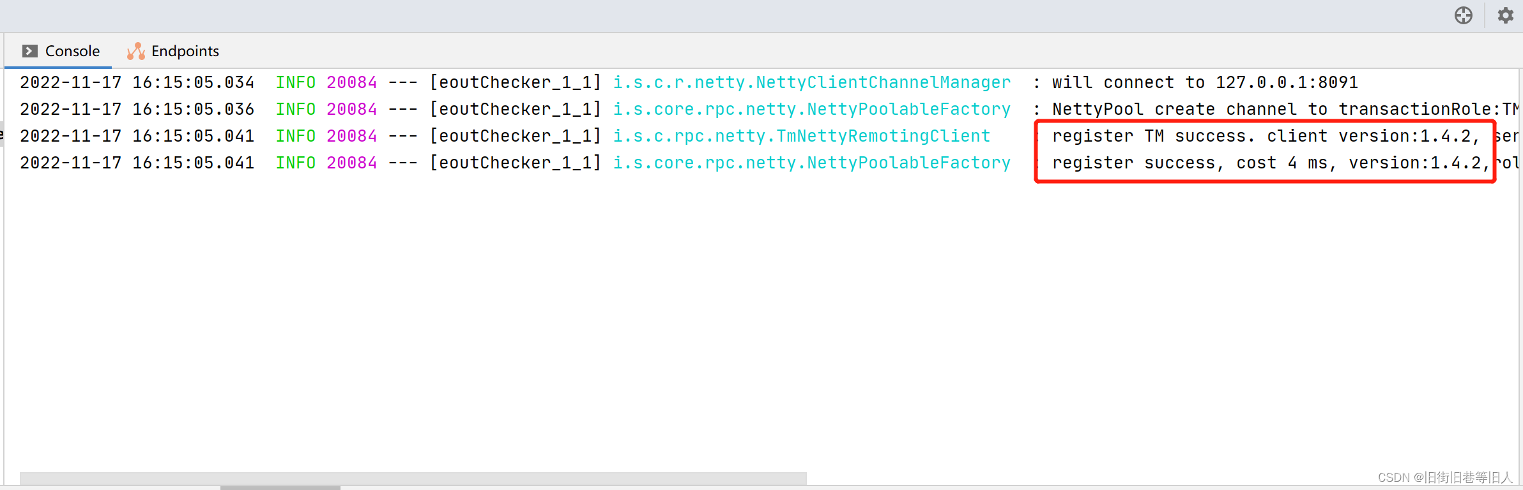Click NettyPoolableFactory logger in last log line
The width and height of the screenshot is (1523, 490).
point(812,163)
